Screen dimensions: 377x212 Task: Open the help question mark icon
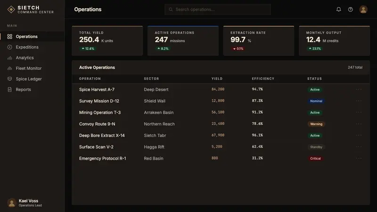pos(351,9)
